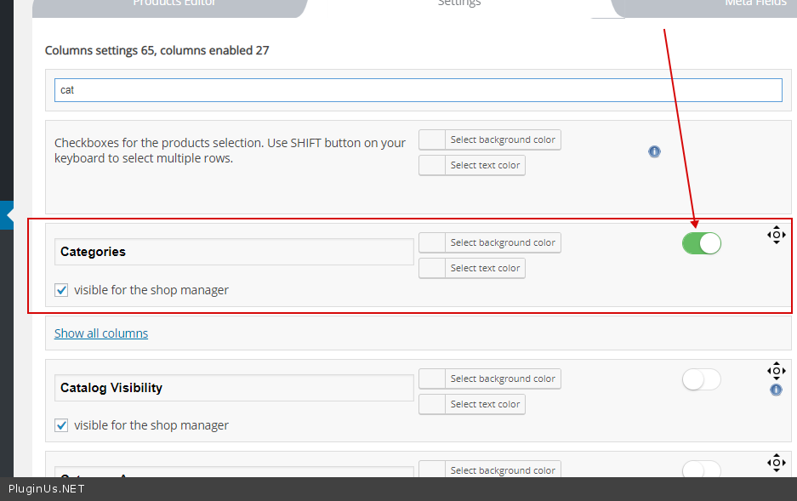Click the info icon for Catalog Visibility
The height and width of the screenshot is (501, 797).
pyautogui.click(x=776, y=390)
